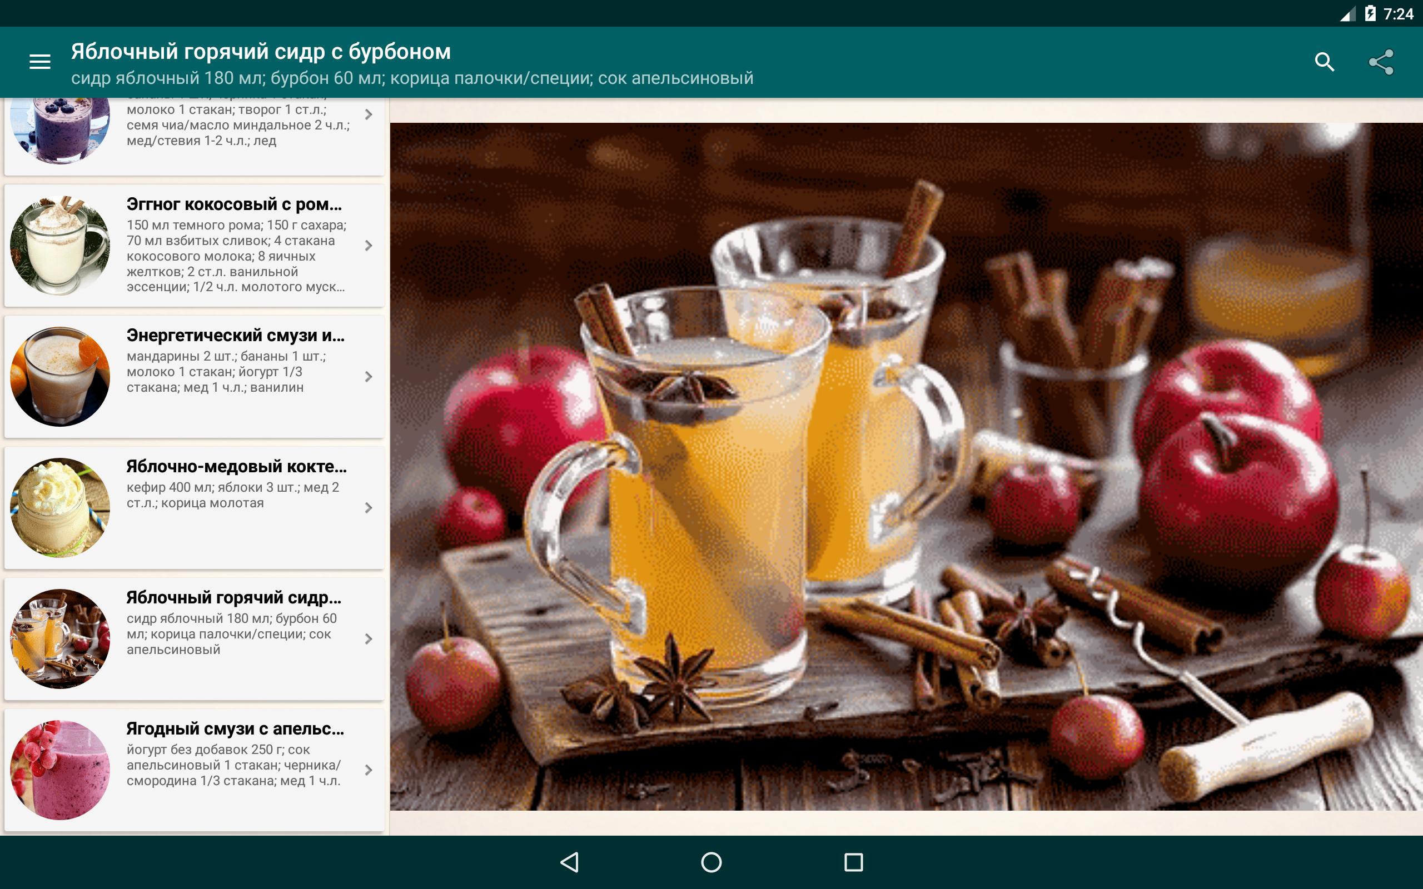Viewport: 1423px width, 889px height.
Task: Expand chevron on Яблочный горячий сидр card
Action: [x=369, y=638]
